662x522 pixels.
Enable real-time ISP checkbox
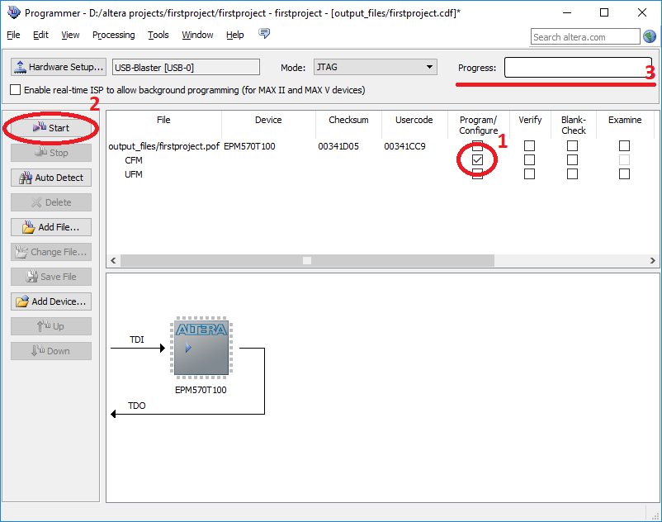(15, 90)
